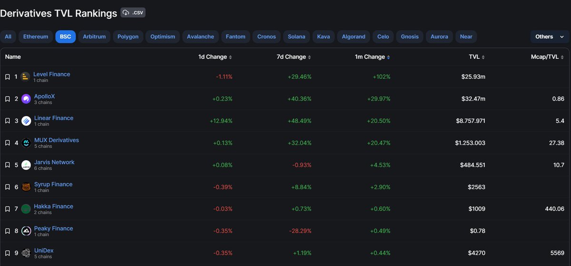Bookmark MUX Derivatives row
571x266 pixels.
click(8, 143)
